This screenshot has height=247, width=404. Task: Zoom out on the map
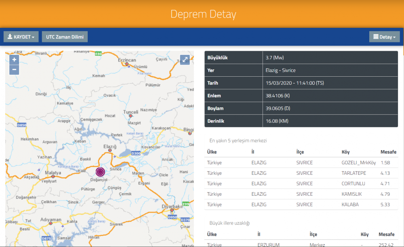(x=14, y=69)
